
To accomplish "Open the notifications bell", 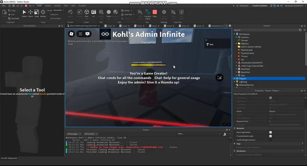I will point(271,6).
